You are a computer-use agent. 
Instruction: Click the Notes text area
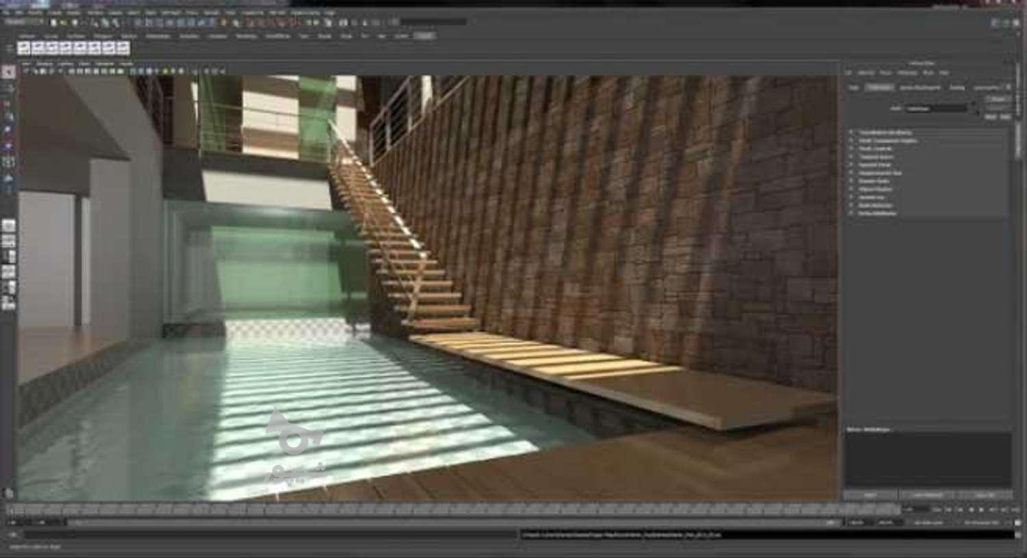[927, 458]
